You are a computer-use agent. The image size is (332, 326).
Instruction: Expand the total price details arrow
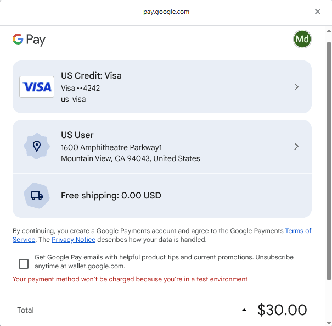click(244, 310)
